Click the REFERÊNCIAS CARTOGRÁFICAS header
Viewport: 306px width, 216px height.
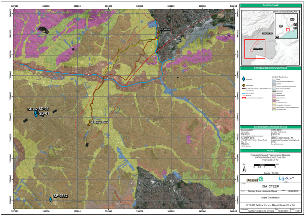click(x=271, y=127)
